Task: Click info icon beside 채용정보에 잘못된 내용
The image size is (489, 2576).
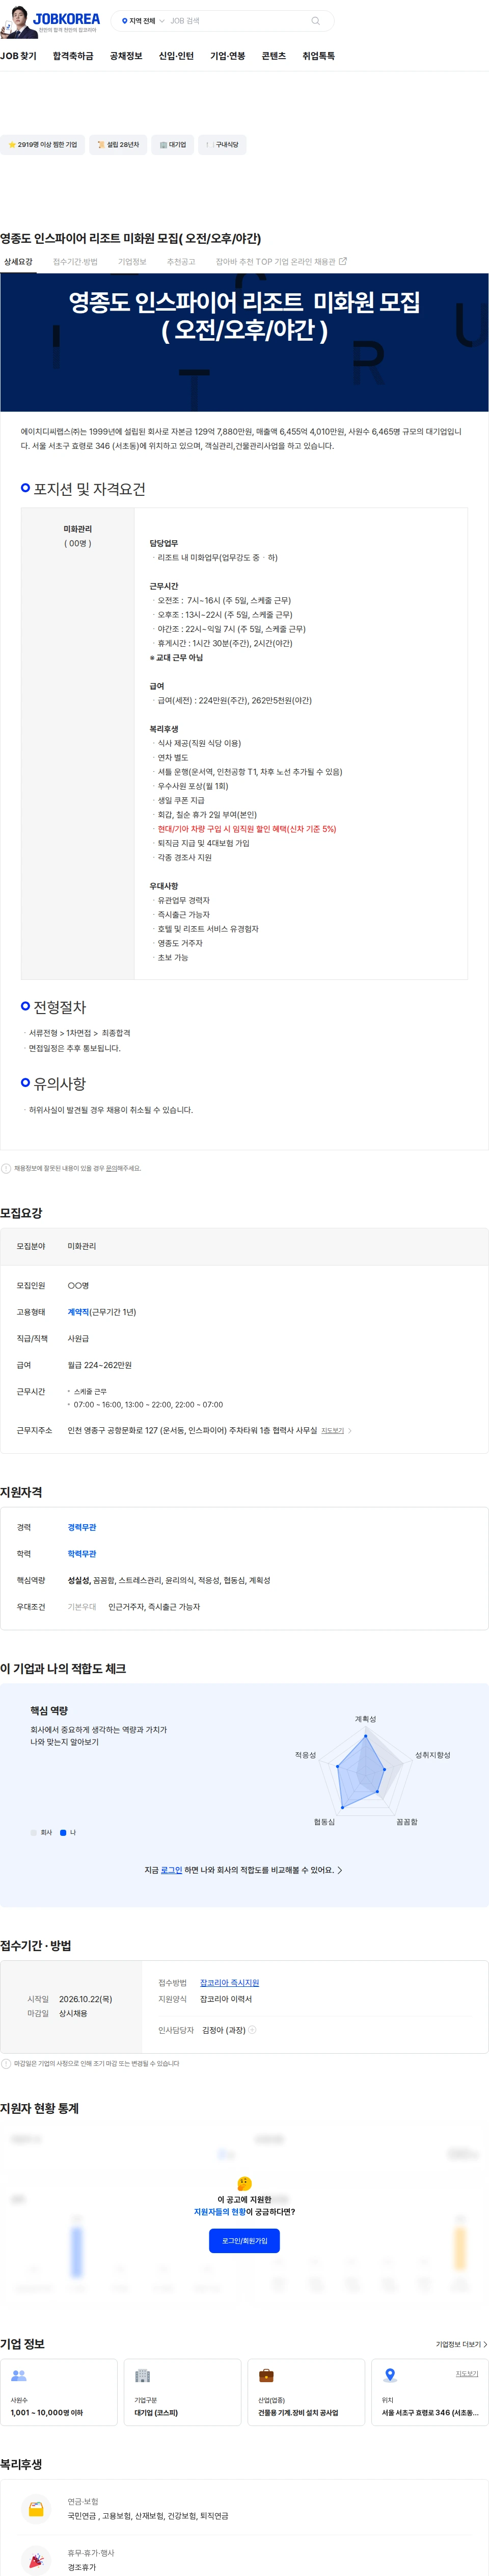Action: tap(6, 1168)
